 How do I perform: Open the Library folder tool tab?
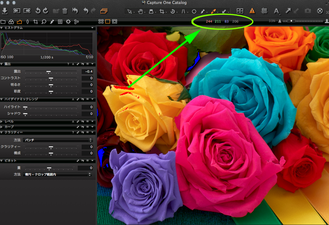[3, 22]
